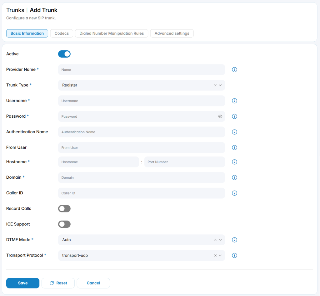This screenshot has height=296, width=320.
Task: Go to the Advanced settings tab
Action: coord(172,33)
